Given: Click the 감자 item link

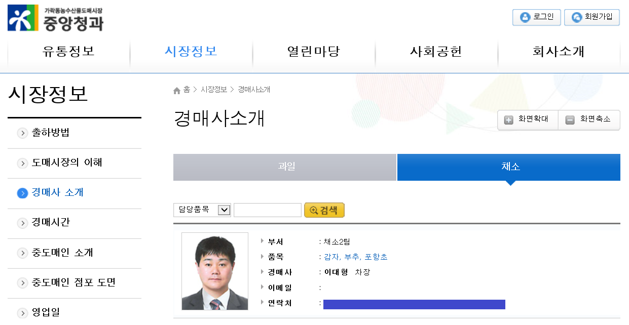Looking at the screenshot, I should [331, 257].
